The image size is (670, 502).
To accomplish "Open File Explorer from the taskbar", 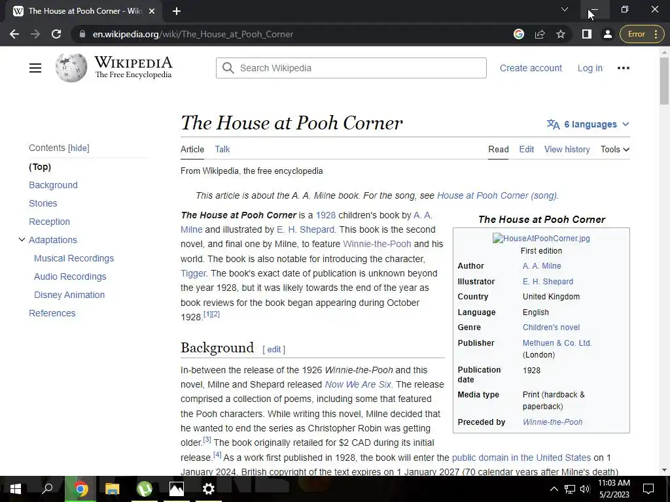I will [x=113, y=489].
